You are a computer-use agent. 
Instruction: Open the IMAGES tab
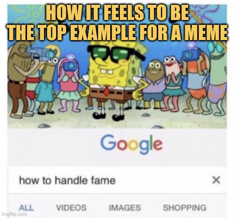tap(125, 208)
